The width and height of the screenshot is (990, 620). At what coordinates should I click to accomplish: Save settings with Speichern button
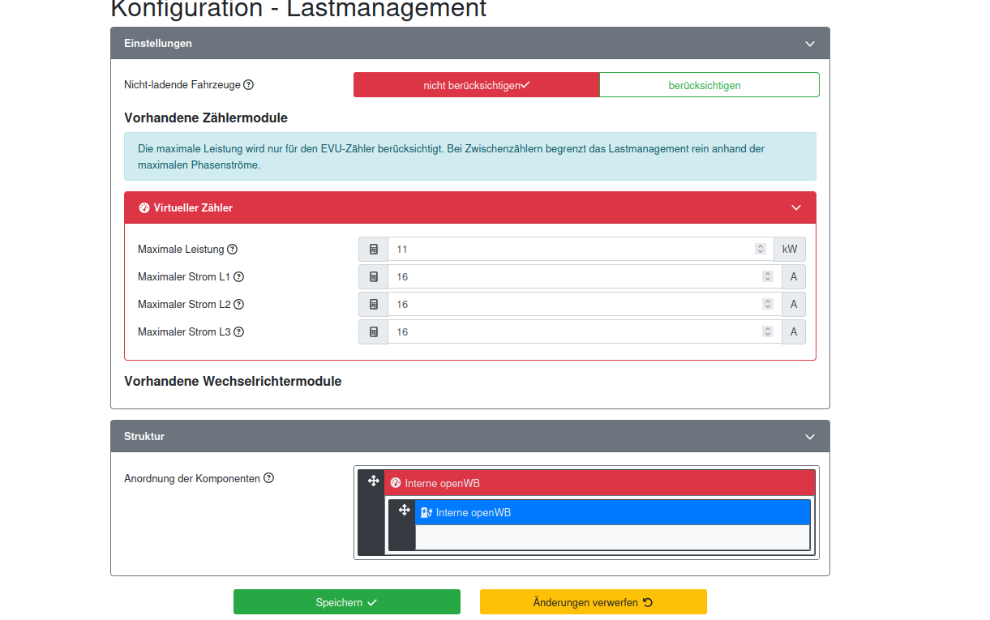coord(347,602)
